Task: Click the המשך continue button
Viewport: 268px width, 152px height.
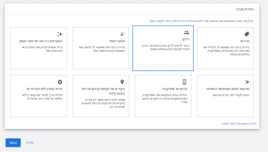Action: point(13,143)
